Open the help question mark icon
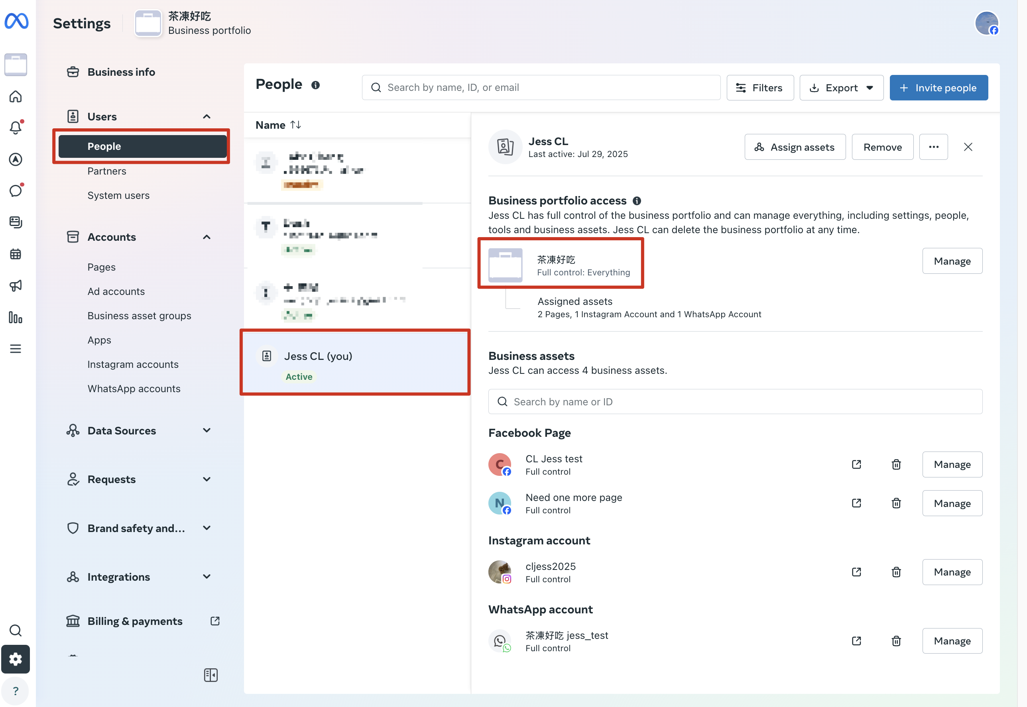The width and height of the screenshot is (1027, 707). click(x=16, y=691)
